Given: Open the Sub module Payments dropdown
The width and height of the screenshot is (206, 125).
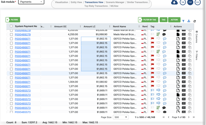Looking at the screenshot, I should click(31, 2).
